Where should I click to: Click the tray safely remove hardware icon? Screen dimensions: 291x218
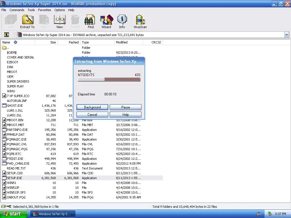click(270, 214)
